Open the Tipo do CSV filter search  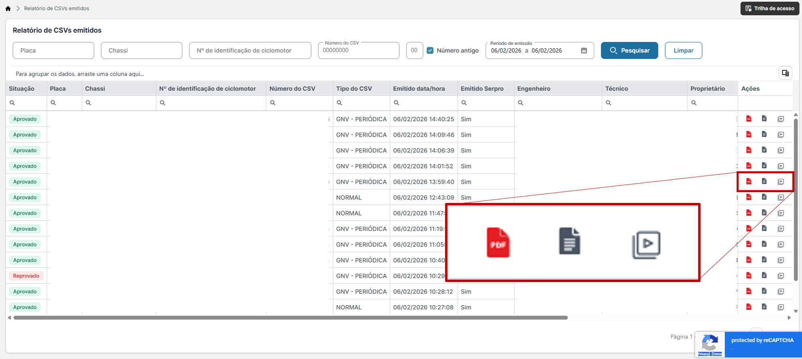coord(339,103)
